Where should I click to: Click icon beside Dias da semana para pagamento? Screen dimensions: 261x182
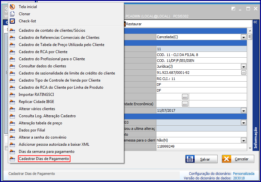[x=12, y=152]
